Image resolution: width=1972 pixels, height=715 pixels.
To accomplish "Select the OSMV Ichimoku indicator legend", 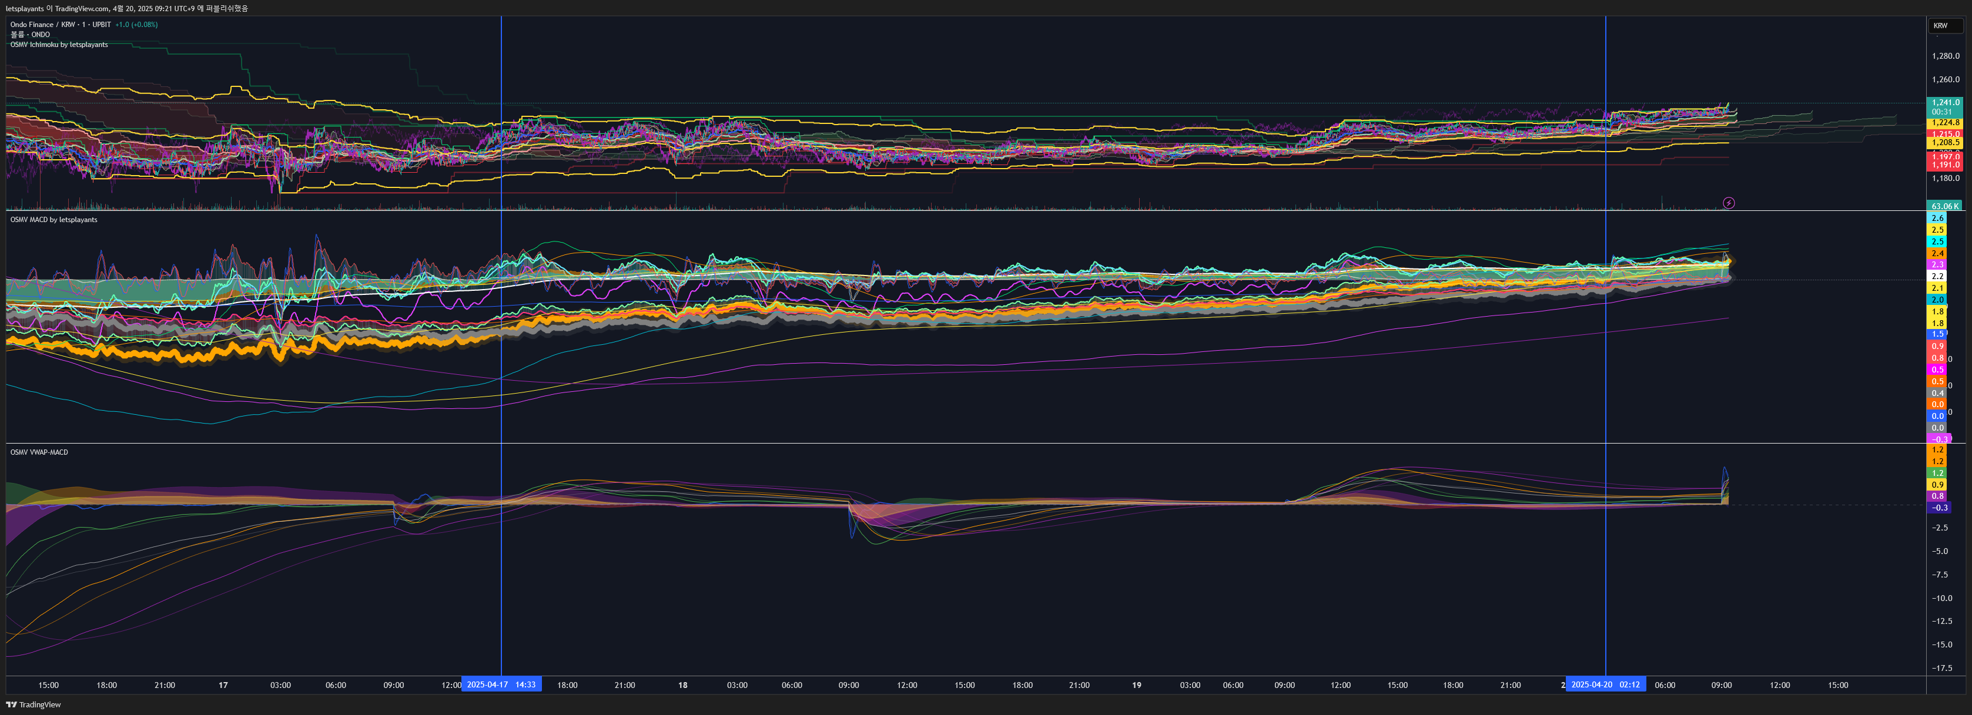I will 59,45.
